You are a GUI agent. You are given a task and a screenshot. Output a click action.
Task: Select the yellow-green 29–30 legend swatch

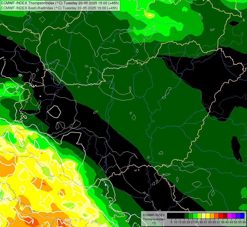click(x=199, y=216)
